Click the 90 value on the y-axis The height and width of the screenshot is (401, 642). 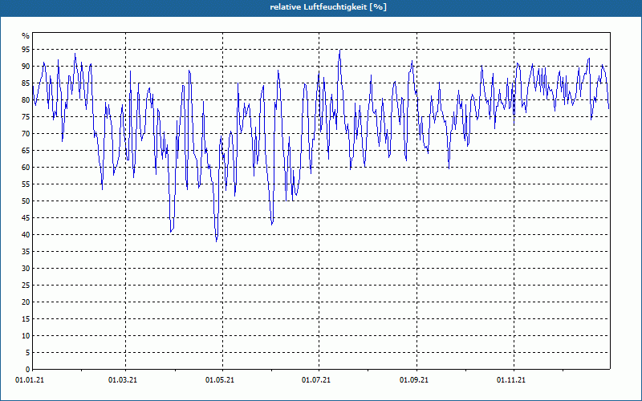25,67
